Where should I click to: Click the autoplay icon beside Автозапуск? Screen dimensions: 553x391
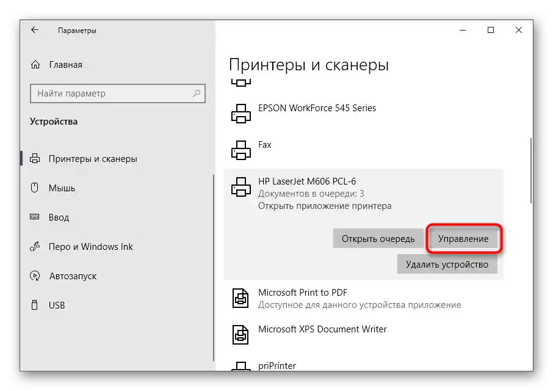35,276
